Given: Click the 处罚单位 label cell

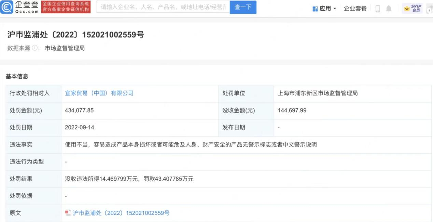Looking at the screenshot, I should (246, 93).
